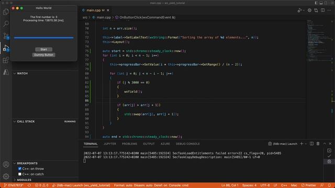Open the Search view in activity bar
Image resolution: width=335 pixels, height=188 pixels.
[6, 23]
